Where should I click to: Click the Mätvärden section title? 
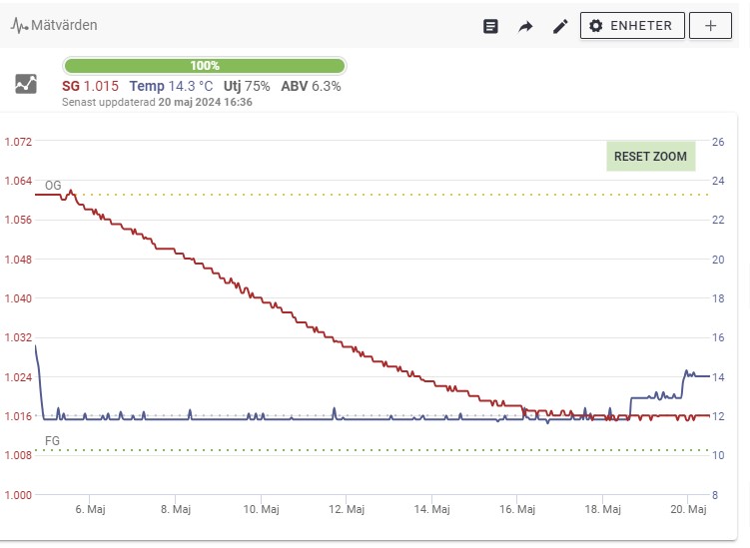point(65,26)
